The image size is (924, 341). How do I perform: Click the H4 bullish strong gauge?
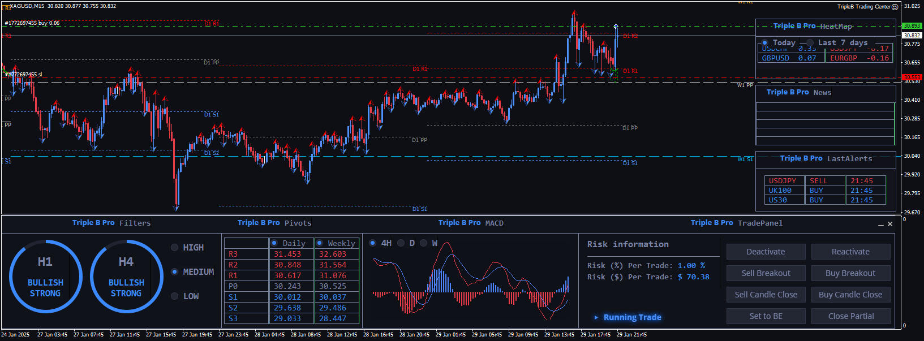tap(126, 277)
